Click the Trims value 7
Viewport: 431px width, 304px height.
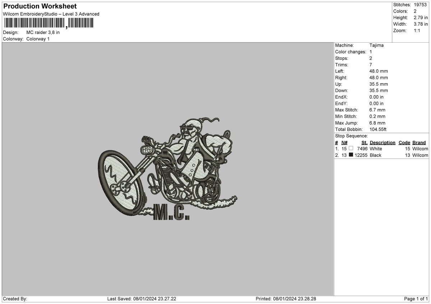point(371,65)
